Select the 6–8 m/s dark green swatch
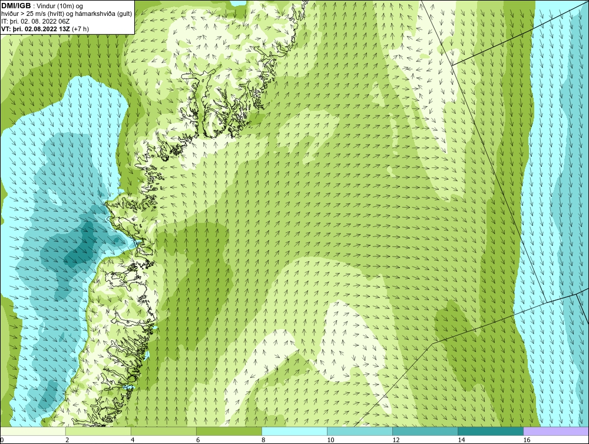The height and width of the screenshot is (444, 589). [x=229, y=431]
